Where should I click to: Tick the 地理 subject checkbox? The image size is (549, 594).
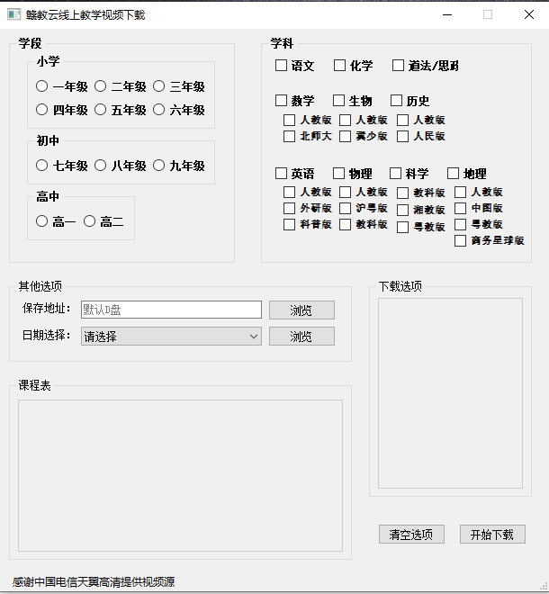click(x=453, y=173)
